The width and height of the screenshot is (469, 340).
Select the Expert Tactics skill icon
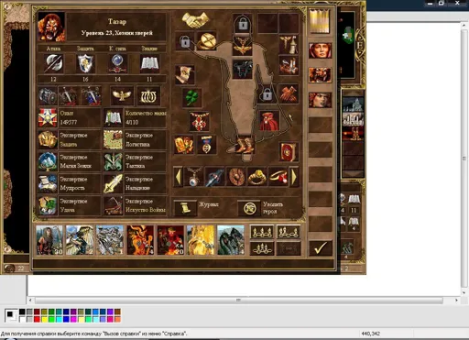113,161
